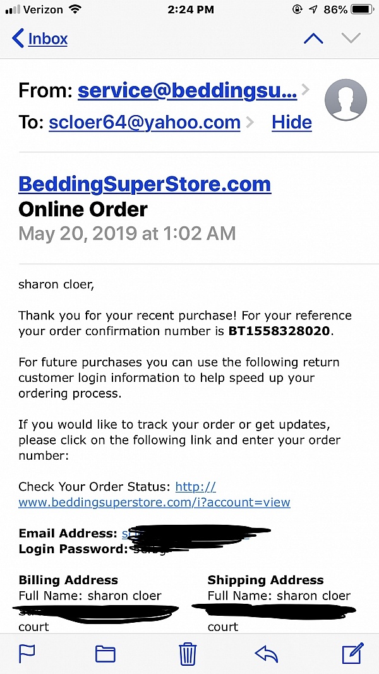This screenshot has height=674, width=379.
Task: Tap the service@beddingsu... sender address
Action: pos(187,91)
